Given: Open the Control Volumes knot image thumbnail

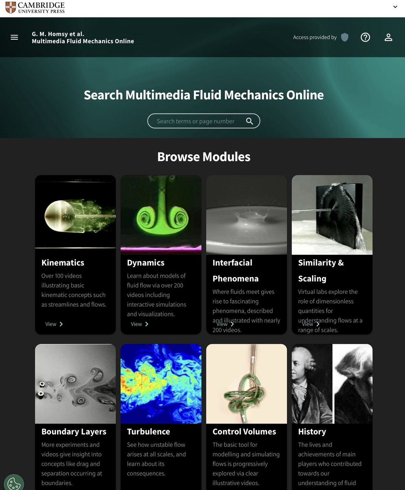Looking at the screenshot, I should 246,383.
